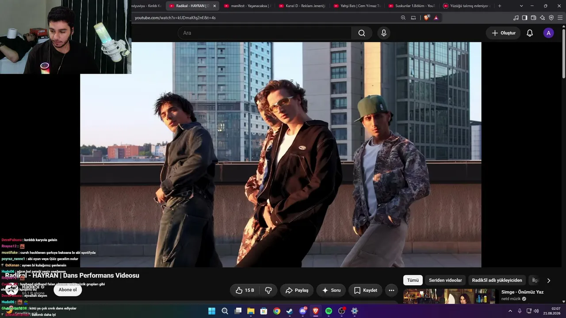This screenshot has width=566, height=318.
Task: Open Brave Shields lion icon
Action: (426, 18)
